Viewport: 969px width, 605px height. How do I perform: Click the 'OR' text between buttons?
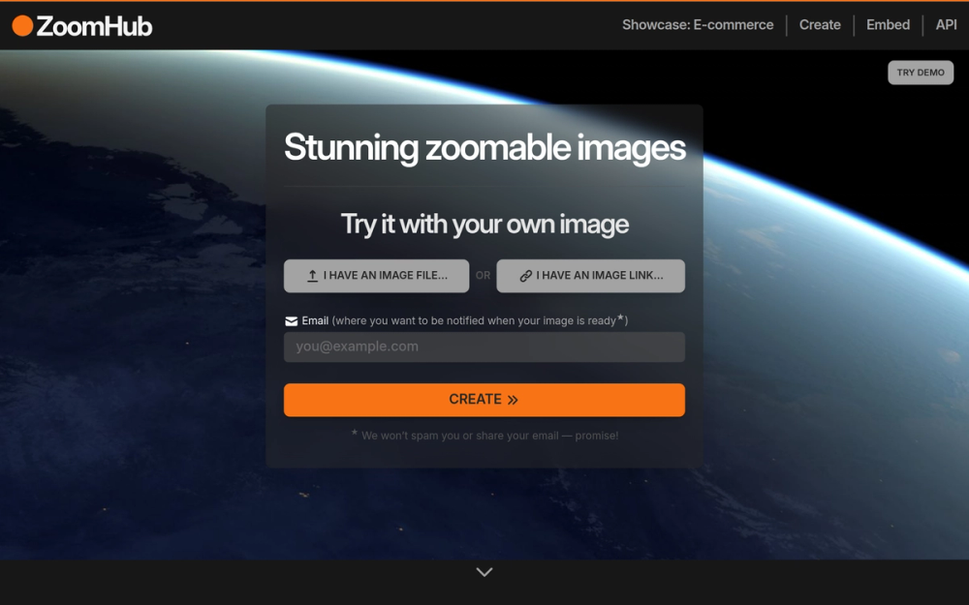click(483, 275)
